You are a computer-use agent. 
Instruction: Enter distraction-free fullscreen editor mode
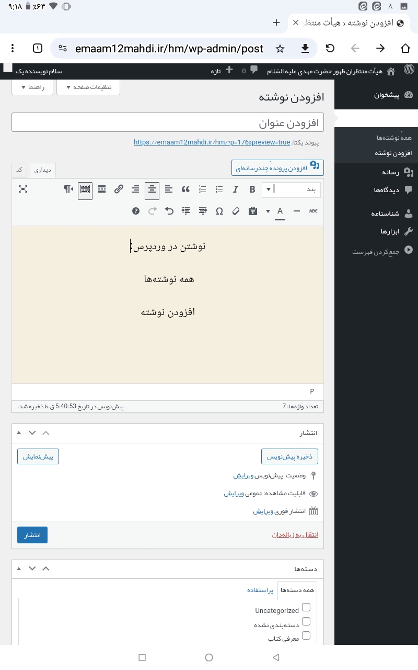(23, 189)
